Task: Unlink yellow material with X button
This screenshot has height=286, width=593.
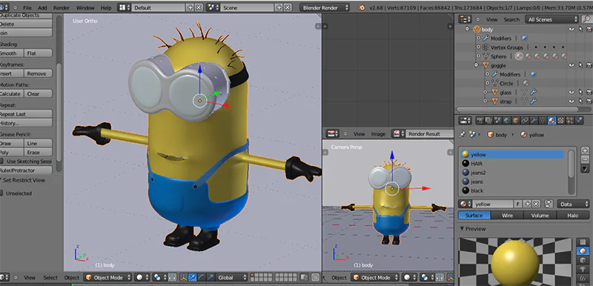Action: [x=536, y=204]
